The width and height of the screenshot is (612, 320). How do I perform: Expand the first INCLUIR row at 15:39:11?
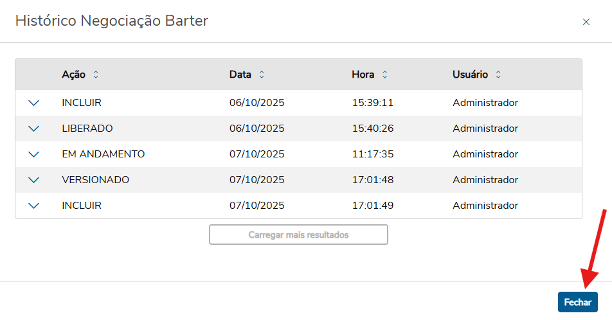click(34, 103)
